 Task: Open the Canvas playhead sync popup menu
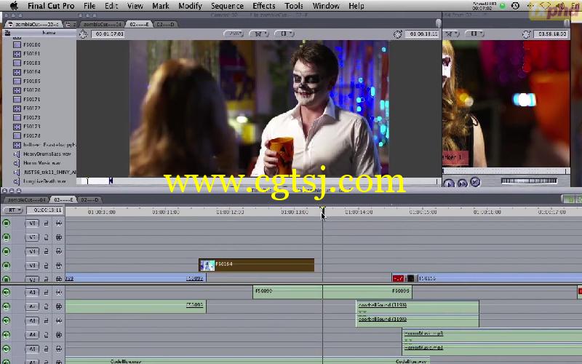click(259, 33)
